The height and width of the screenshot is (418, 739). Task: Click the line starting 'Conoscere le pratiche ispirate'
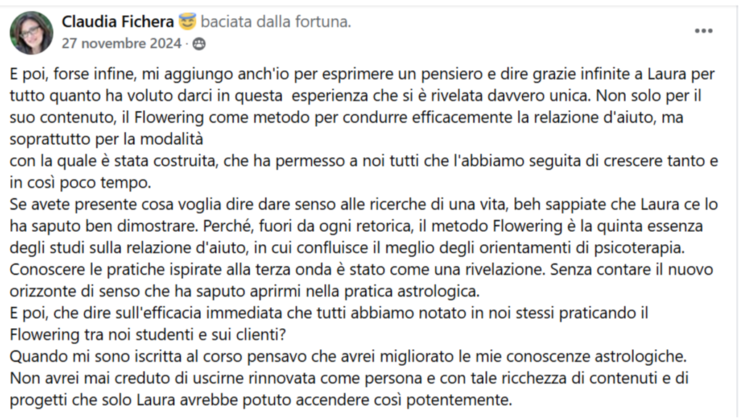(361, 269)
